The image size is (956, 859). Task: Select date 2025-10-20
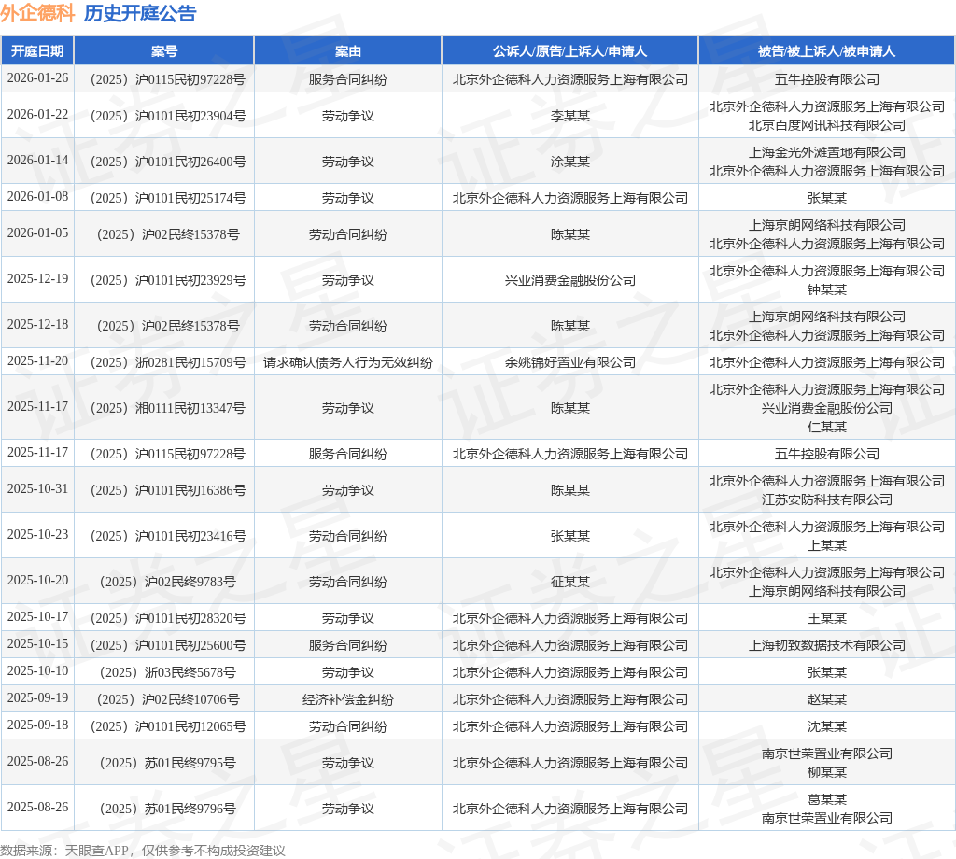37,581
